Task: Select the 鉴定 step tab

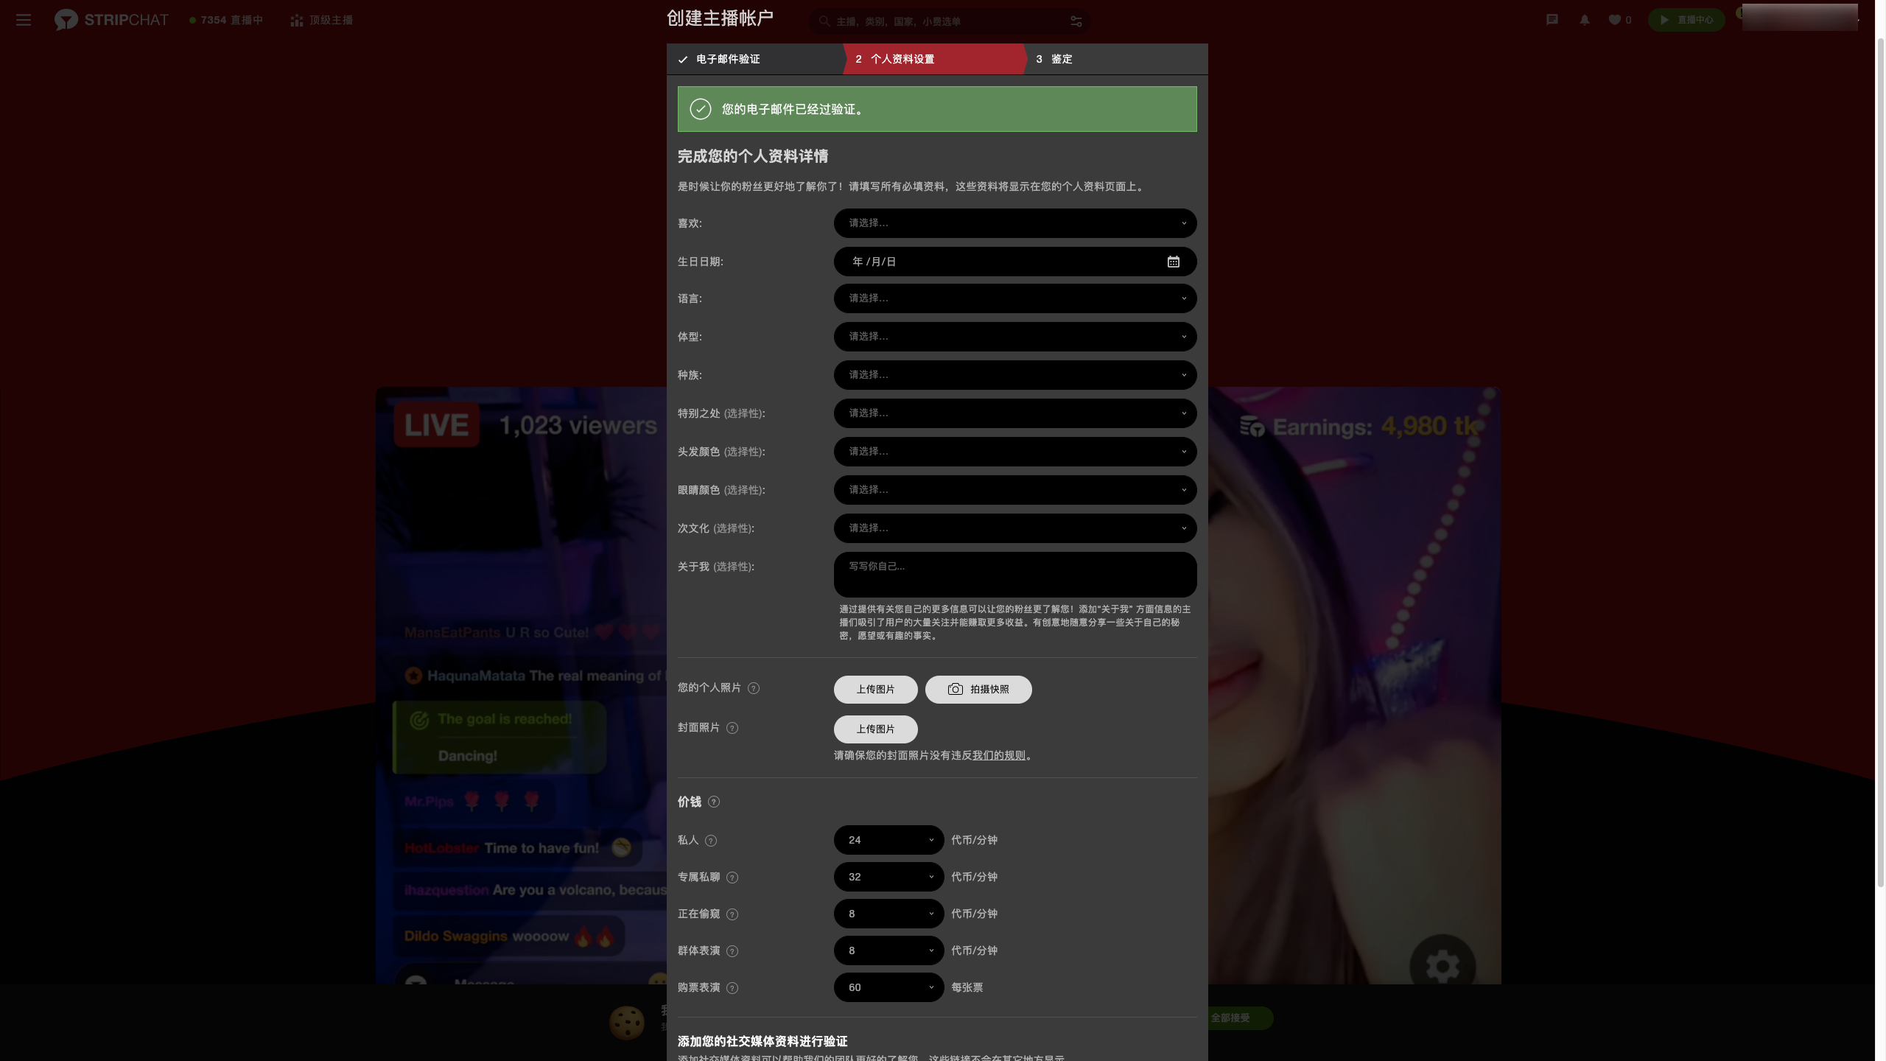Action: coord(1116,59)
